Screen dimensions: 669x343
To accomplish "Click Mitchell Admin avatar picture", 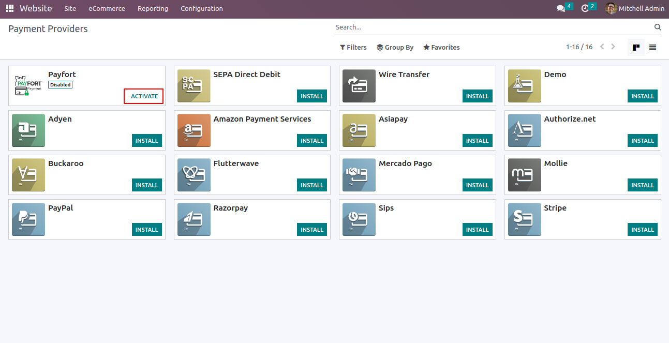I will click(x=611, y=8).
